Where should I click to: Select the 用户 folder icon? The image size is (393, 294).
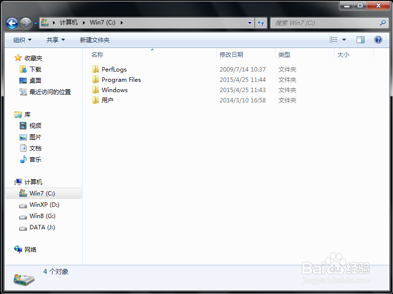point(95,100)
